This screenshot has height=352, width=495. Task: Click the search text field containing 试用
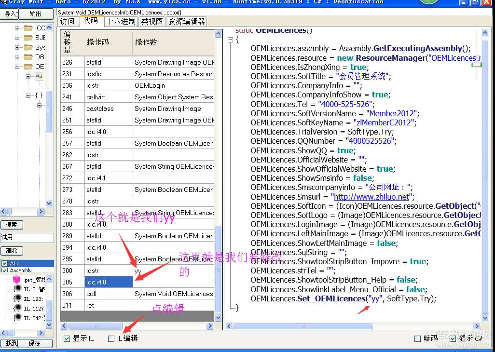click(x=27, y=237)
